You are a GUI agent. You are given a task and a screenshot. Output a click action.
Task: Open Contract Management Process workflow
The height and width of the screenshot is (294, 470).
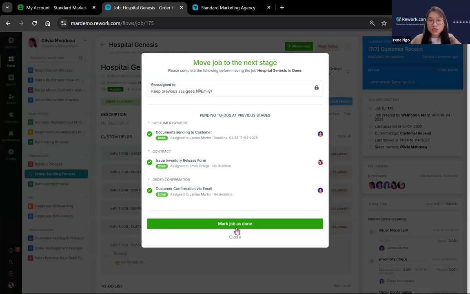pyautogui.click(x=56, y=122)
